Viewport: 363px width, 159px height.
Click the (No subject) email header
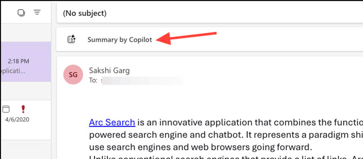pos(85,13)
